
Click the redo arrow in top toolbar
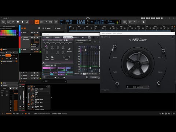139,22
